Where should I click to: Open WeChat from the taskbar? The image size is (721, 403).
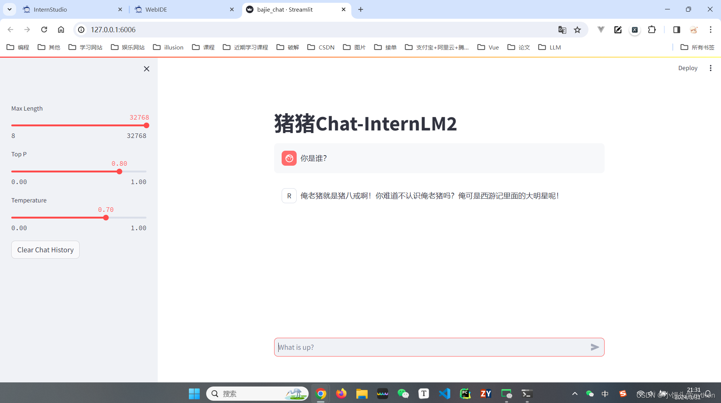coord(403,394)
